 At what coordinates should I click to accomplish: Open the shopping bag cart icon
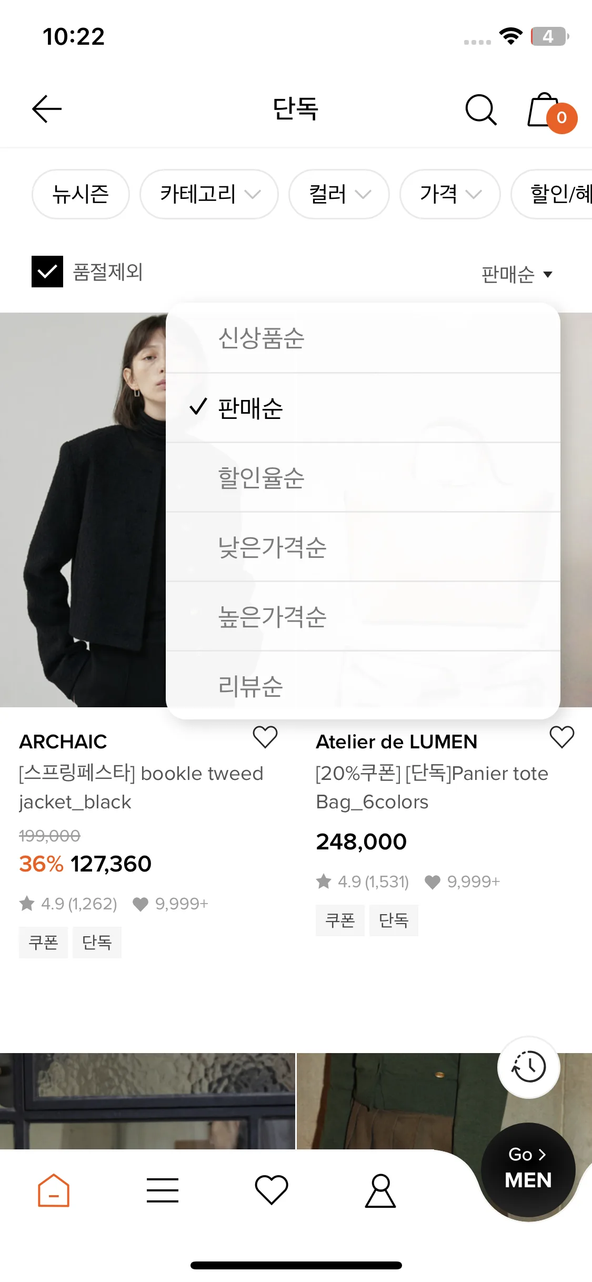tap(550, 112)
